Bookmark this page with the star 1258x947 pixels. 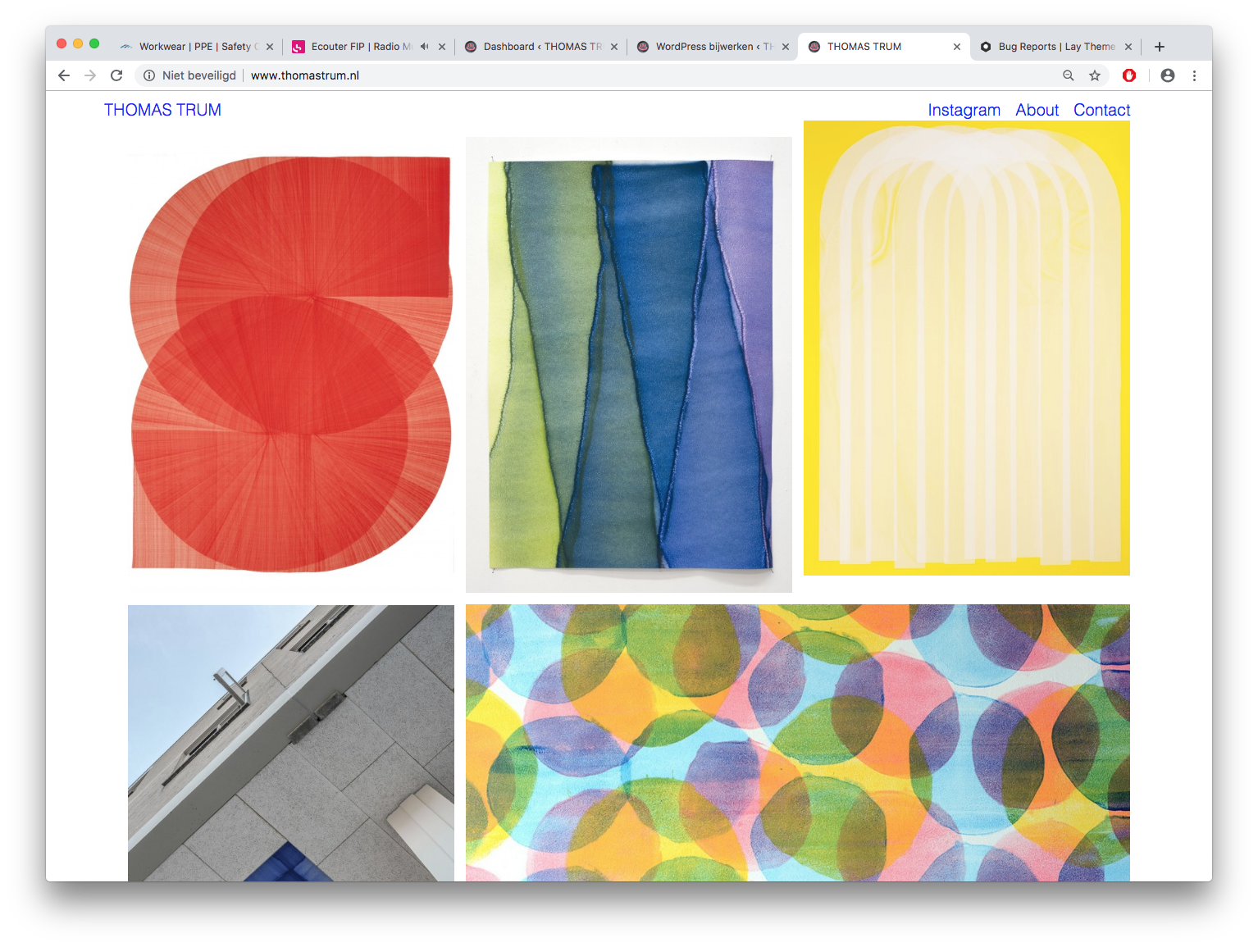click(1095, 75)
